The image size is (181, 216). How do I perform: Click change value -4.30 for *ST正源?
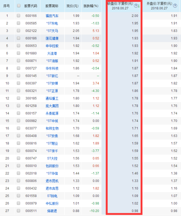pos(95,91)
